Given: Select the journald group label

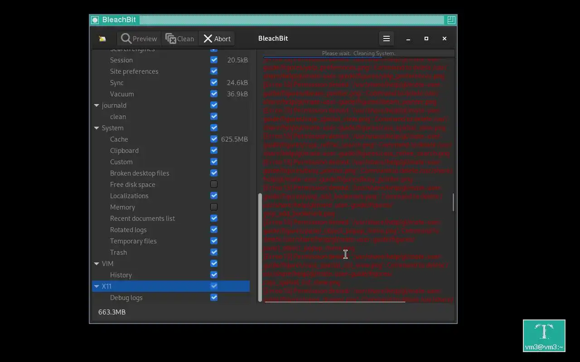Looking at the screenshot, I should pyautogui.click(x=114, y=105).
